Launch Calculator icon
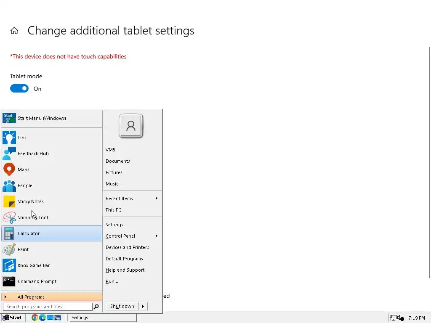Image resolution: width=431 pixels, height=323 pixels. point(9,233)
